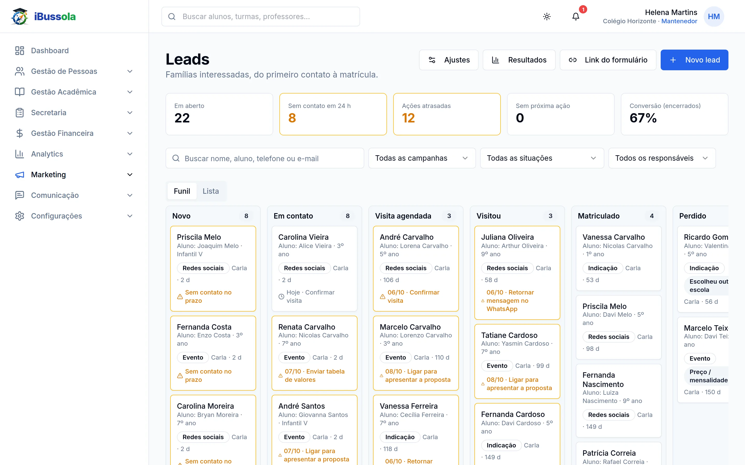Click the Gestão Acadêmica book icon
This screenshot has height=465, width=745.
(x=20, y=92)
